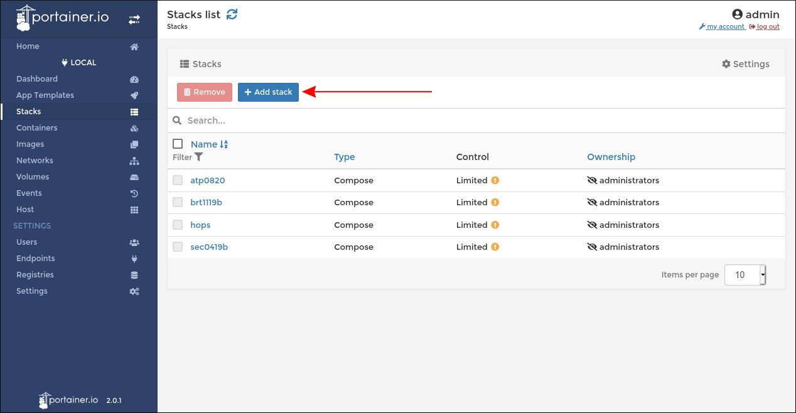The height and width of the screenshot is (413, 796).
Task: Click the Images sidebar icon
Action: point(134,144)
